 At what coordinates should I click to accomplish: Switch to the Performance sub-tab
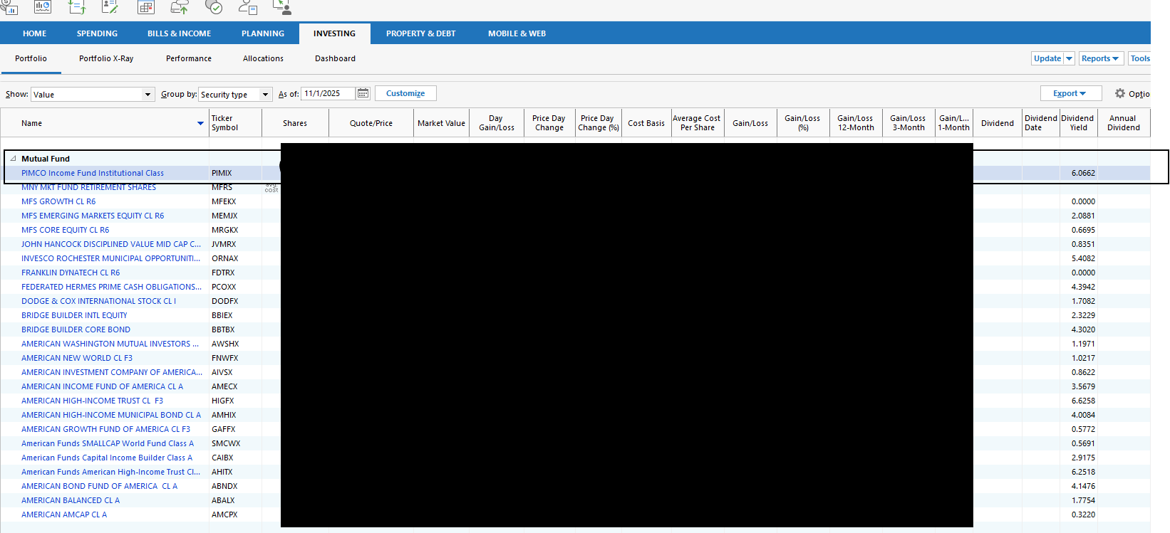189,58
